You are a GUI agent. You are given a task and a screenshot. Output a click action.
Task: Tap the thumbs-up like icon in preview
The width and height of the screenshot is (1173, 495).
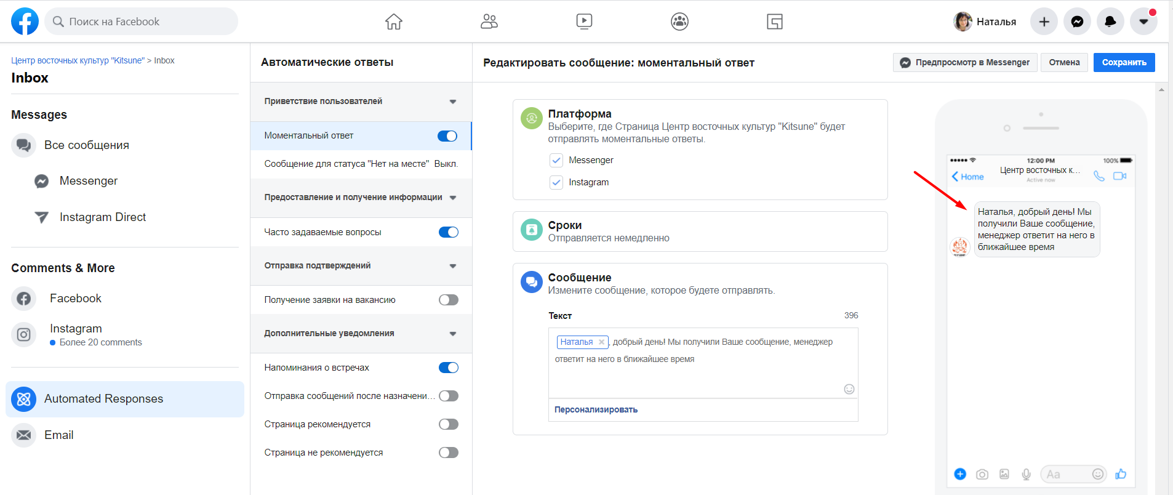(x=1121, y=474)
